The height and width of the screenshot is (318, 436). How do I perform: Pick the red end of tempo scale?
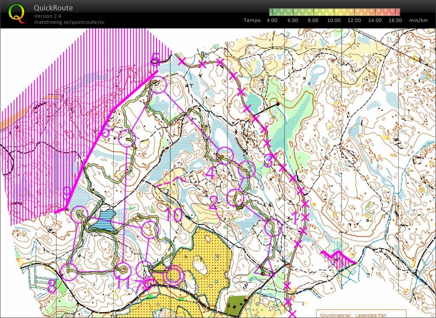coord(397,12)
